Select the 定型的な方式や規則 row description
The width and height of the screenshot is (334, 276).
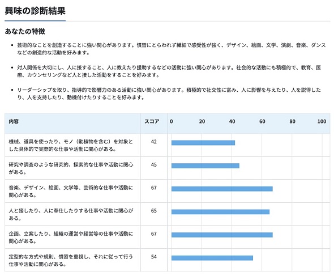71,261
